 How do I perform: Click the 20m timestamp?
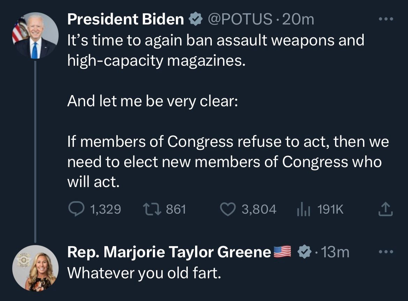[299, 20]
